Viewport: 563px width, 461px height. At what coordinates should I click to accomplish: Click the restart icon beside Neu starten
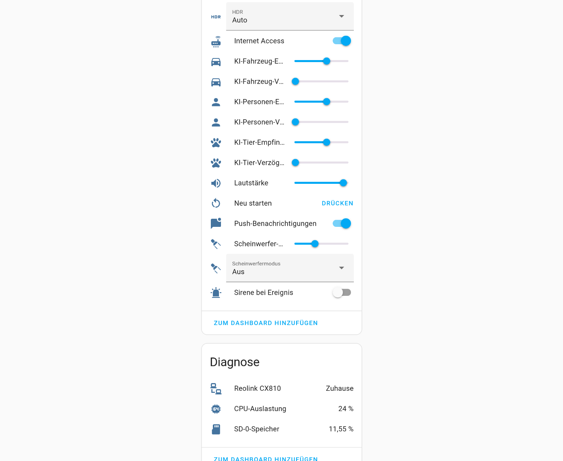click(x=216, y=203)
